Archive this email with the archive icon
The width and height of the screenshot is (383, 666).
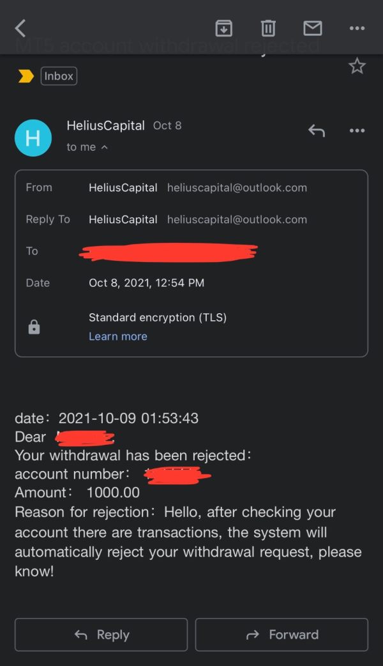click(224, 28)
